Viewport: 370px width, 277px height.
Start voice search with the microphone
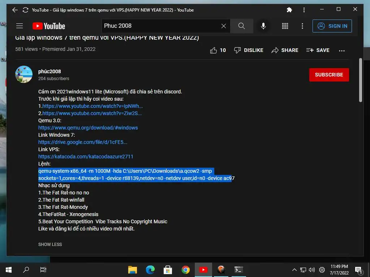click(263, 26)
